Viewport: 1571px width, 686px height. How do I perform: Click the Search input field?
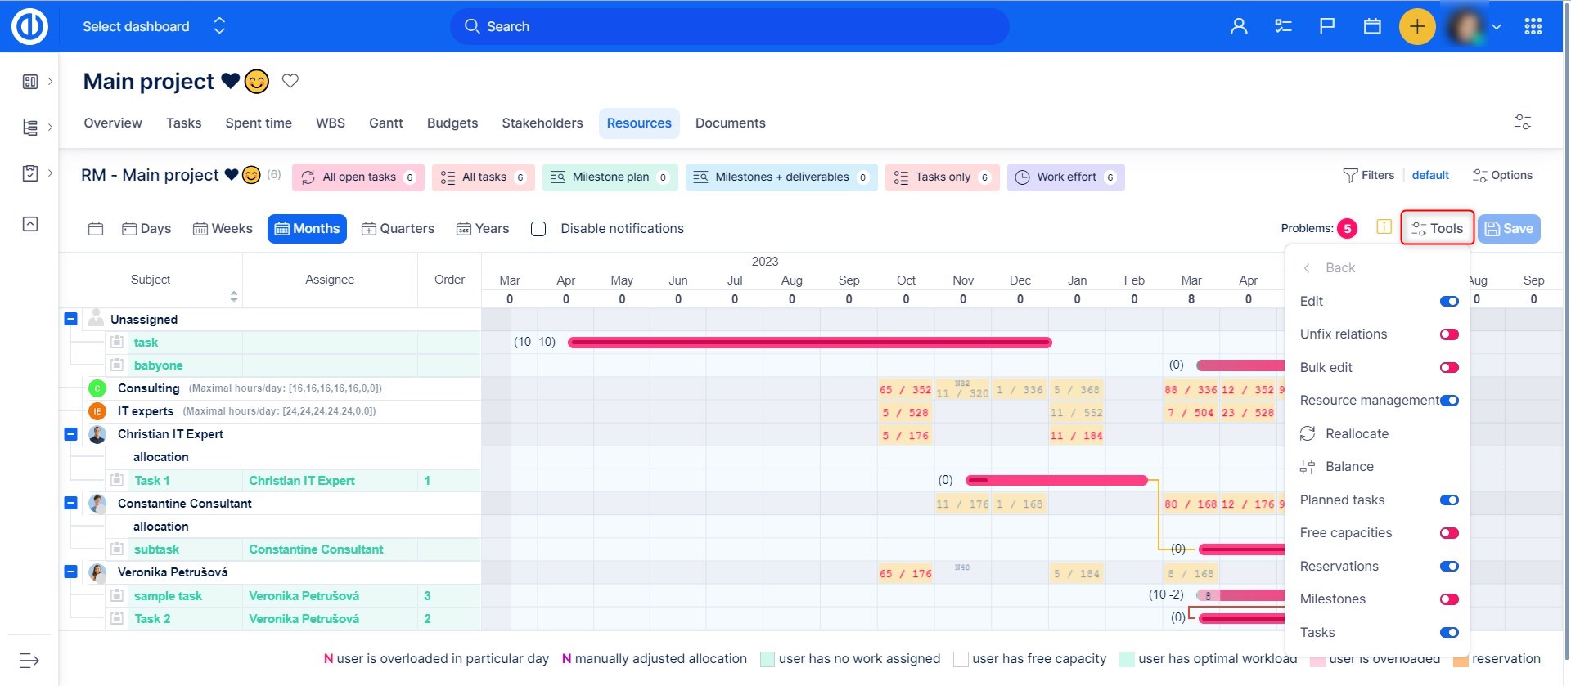[x=728, y=26]
